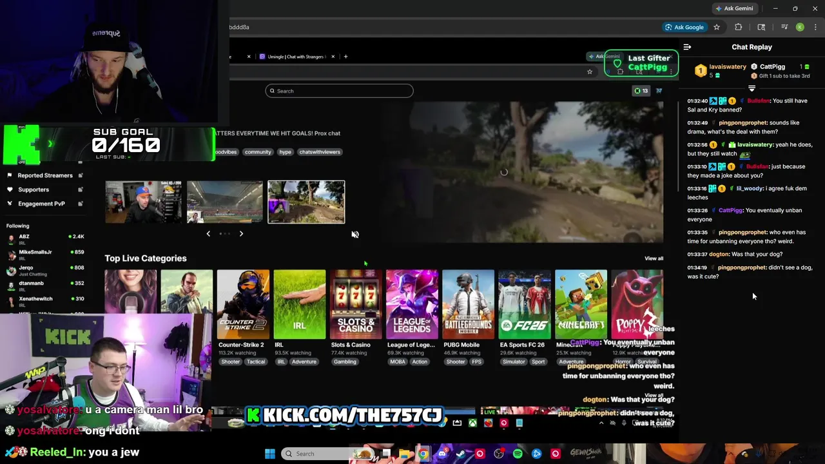Click the hype stream tag
The image size is (825, 464).
pyautogui.click(x=286, y=152)
